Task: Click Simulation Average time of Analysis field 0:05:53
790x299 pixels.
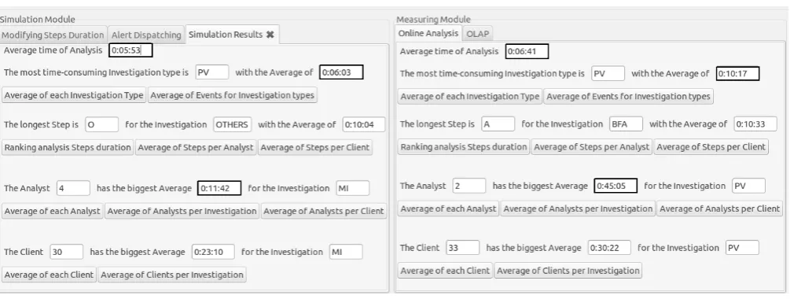Action: click(130, 50)
